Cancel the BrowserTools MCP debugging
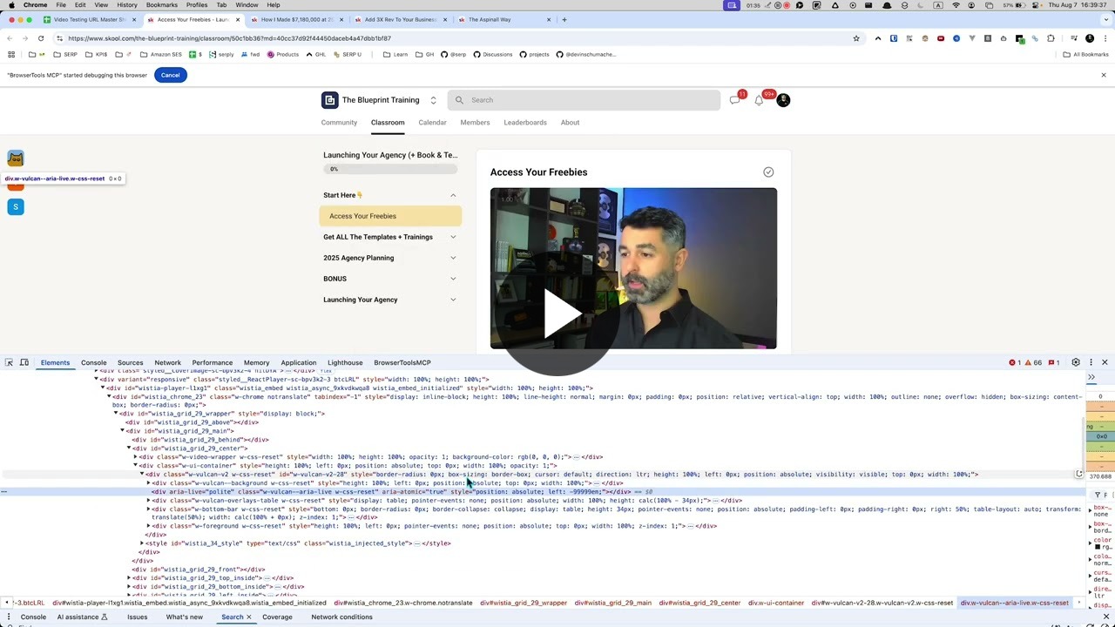This screenshot has width=1115, height=627. (x=170, y=75)
